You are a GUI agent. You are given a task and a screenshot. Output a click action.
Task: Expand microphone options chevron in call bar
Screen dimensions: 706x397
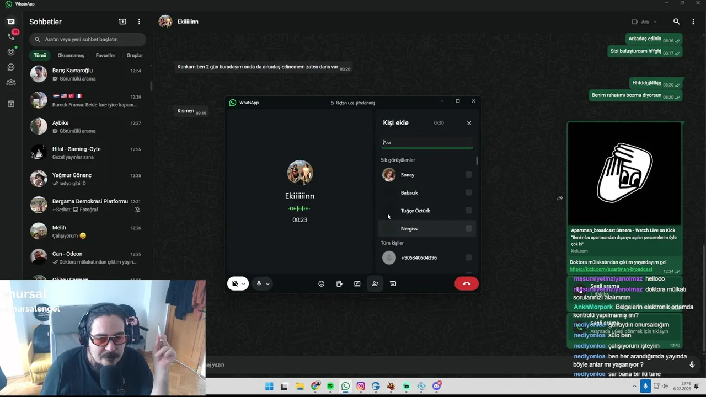tap(268, 284)
